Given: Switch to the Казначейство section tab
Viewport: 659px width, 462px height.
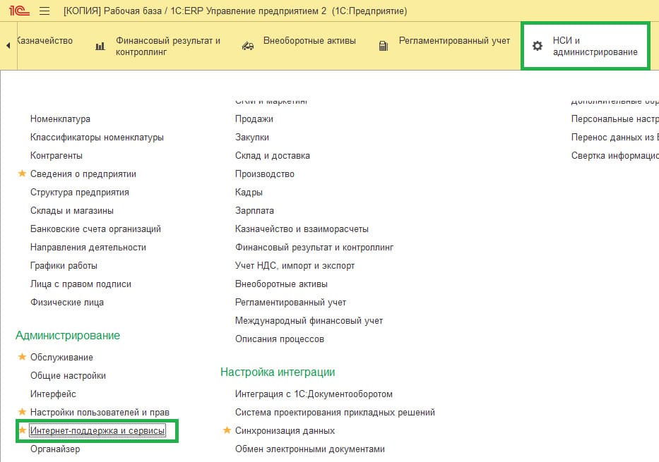Looking at the screenshot, I should (45, 41).
